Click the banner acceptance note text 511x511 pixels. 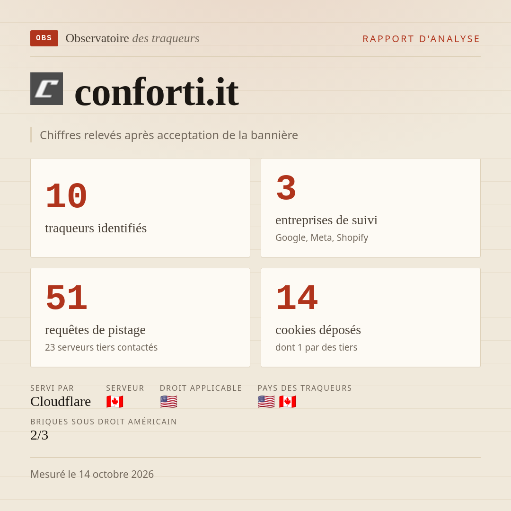tap(169, 135)
